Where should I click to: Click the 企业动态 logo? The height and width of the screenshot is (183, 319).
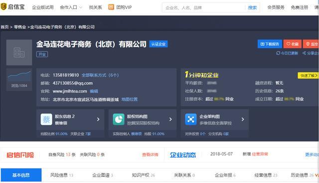pyautogui.click(x=183, y=155)
